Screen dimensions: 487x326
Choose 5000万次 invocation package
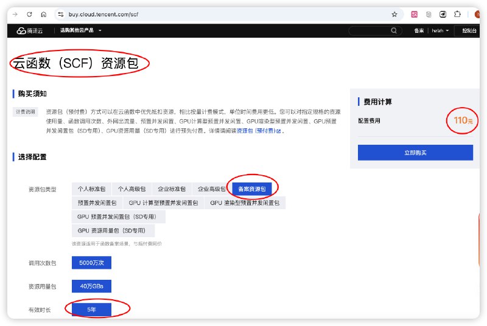point(92,263)
